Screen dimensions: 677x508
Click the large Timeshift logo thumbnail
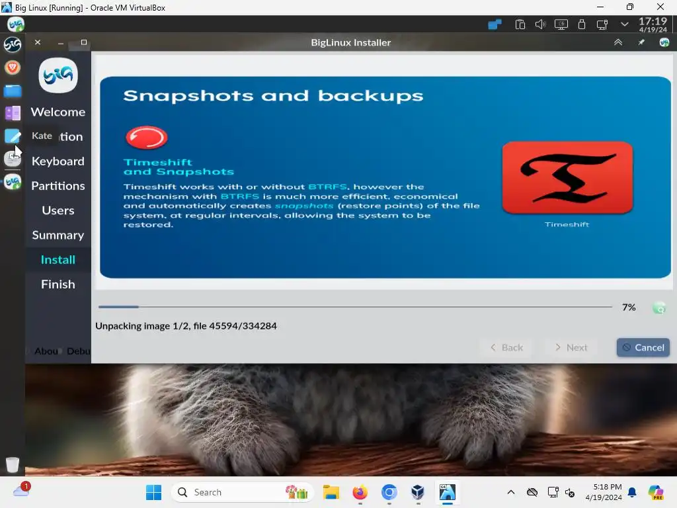click(567, 177)
